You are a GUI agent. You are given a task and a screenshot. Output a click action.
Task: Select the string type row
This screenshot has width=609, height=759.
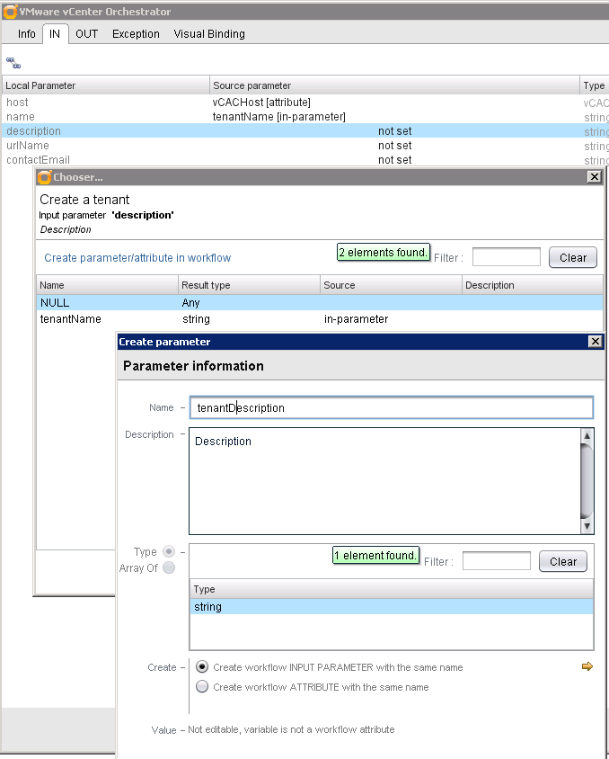[392, 606]
